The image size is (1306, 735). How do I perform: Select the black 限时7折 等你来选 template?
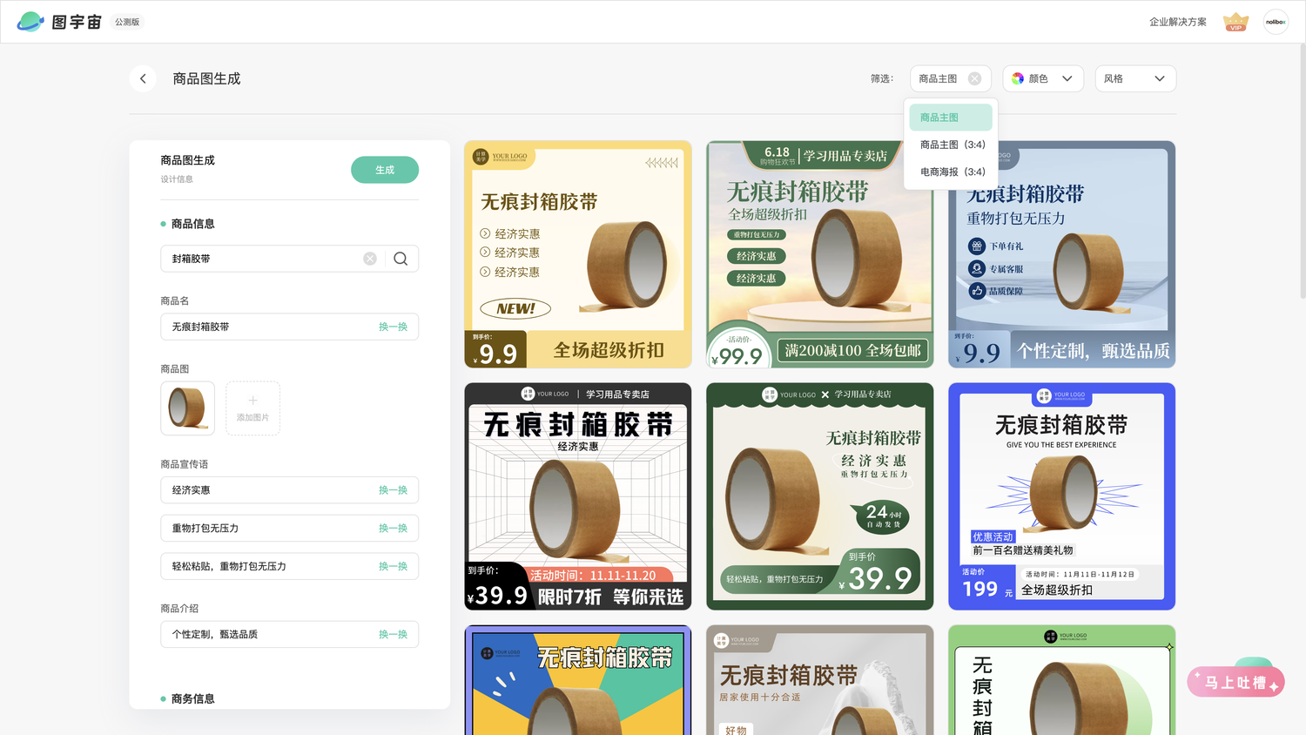coord(578,496)
